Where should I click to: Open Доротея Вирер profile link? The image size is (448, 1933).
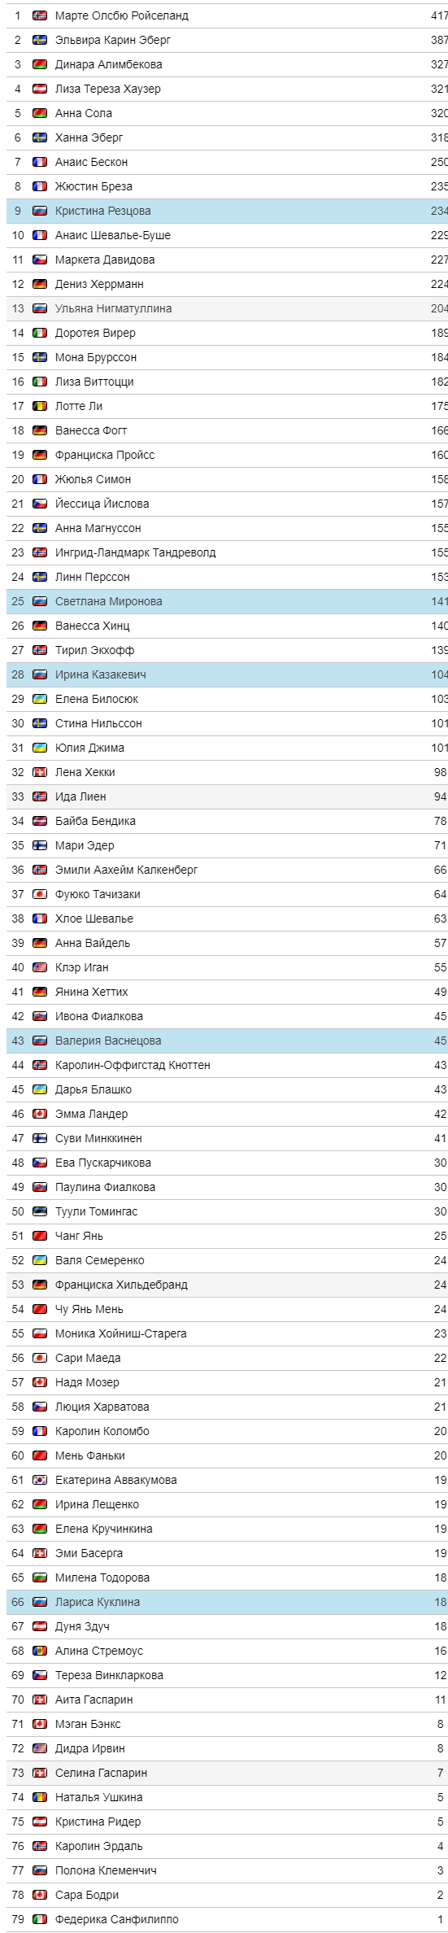pos(95,333)
